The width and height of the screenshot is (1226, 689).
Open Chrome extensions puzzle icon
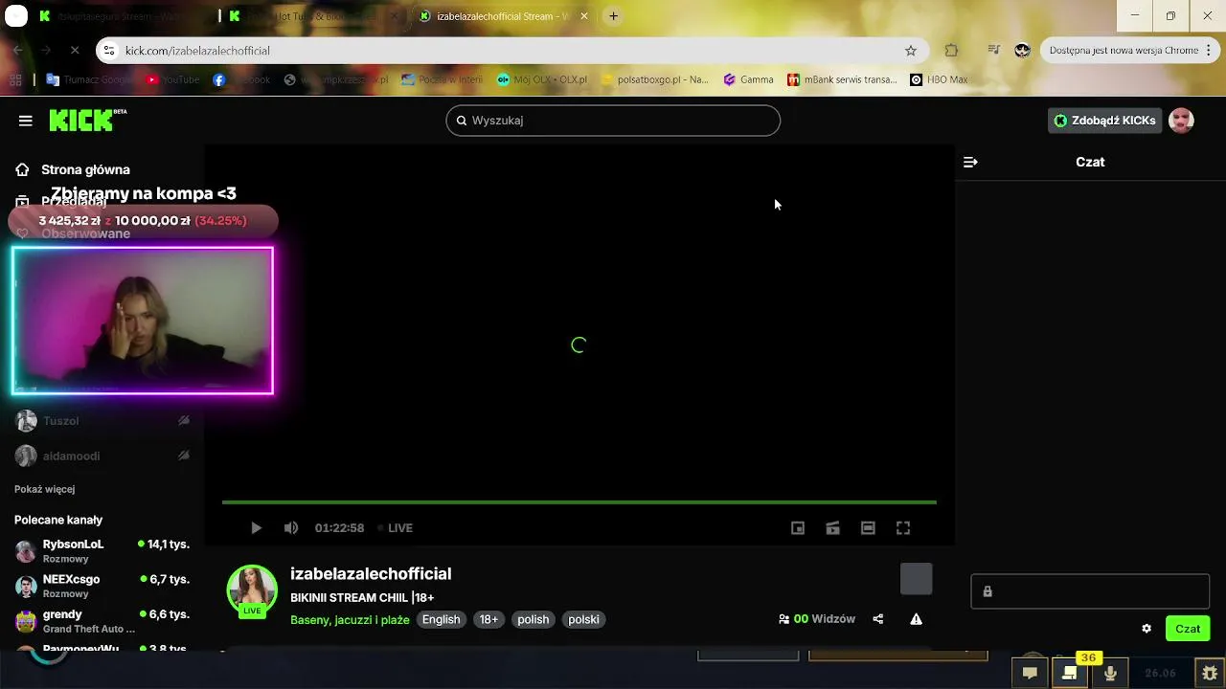[x=951, y=51]
